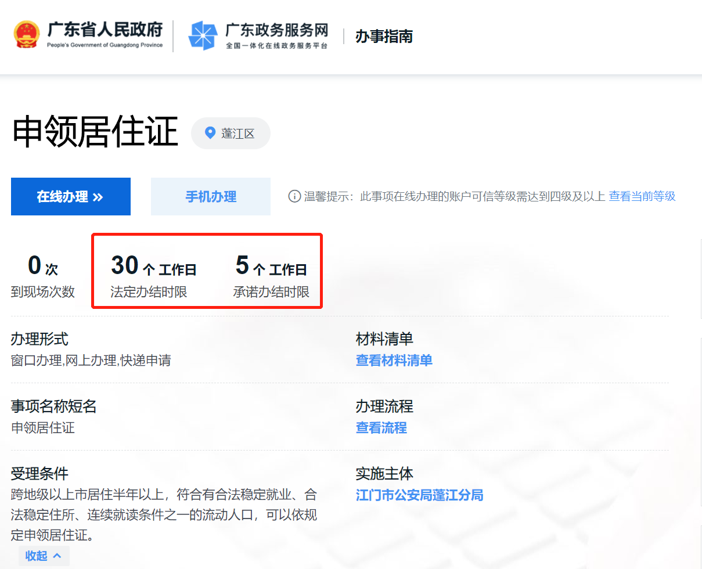
Task: Open the 查看当前等级 link
Action: 642,196
